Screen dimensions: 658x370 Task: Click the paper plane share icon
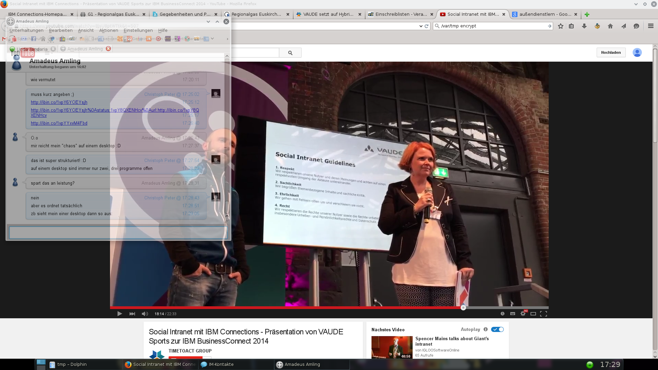point(623,26)
